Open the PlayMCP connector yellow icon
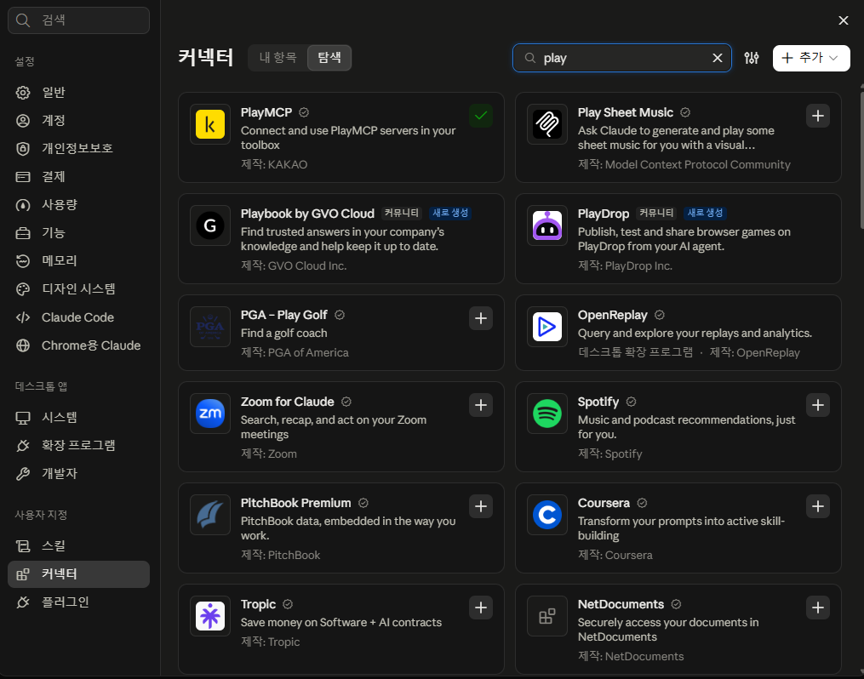 coord(210,124)
